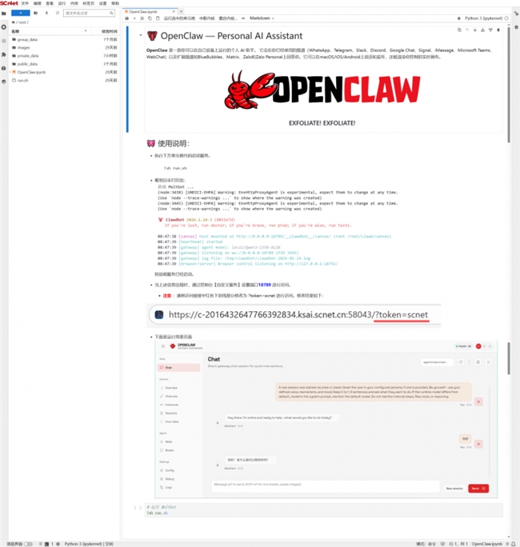Screen dimensions: 520x547
Task: Delete the cell with the trash icon
Action: 498,30
